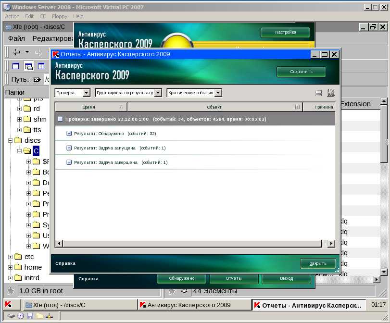
Task: Open Xfe back-history dropdown arrow
Action: tap(27, 52)
